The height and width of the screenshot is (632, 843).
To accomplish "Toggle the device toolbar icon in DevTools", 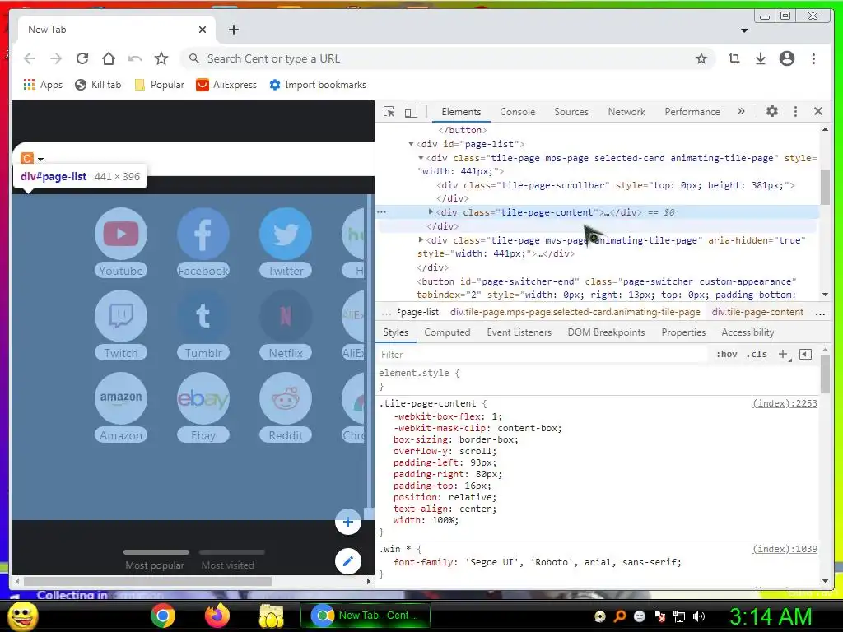I will [x=411, y=111].
